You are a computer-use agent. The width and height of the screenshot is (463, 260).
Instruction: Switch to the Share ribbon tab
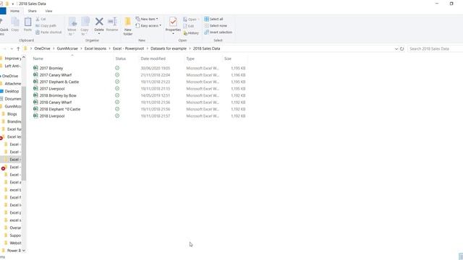click(32, 11)
